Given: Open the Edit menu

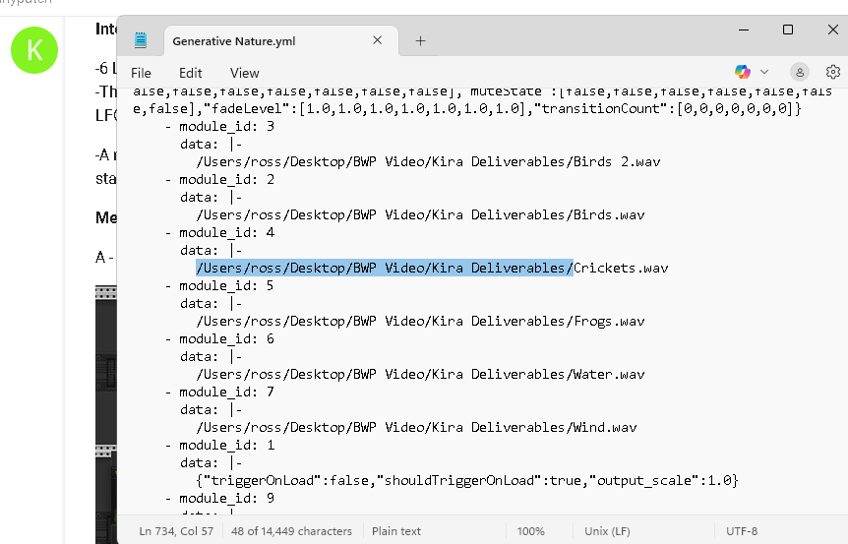Looking at the screenshot, I should click(190, 73).
